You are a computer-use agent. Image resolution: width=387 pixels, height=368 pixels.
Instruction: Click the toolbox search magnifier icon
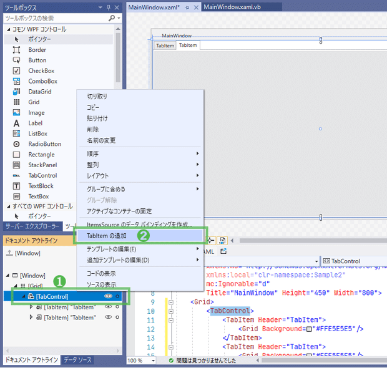point(112,18)
